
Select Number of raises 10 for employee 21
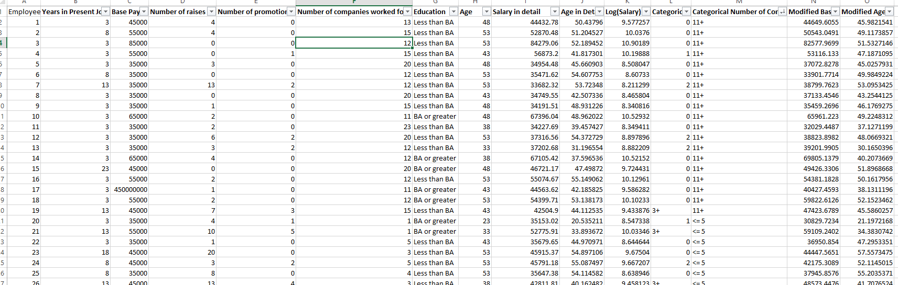coord(182,231)
